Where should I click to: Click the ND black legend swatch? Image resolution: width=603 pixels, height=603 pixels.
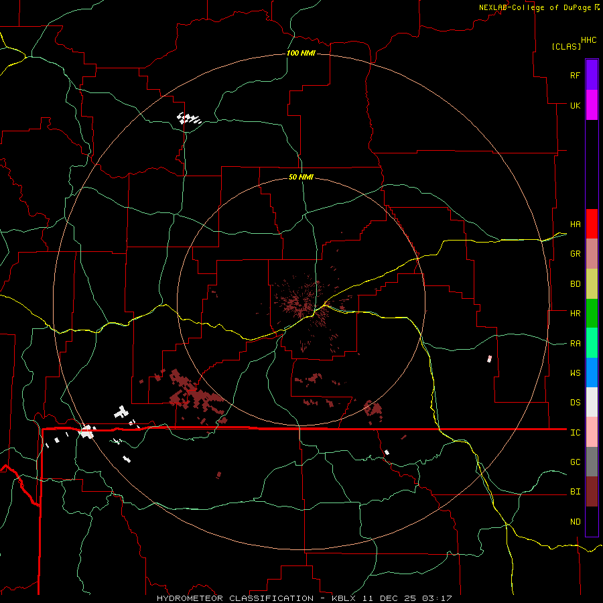[592, 521]
